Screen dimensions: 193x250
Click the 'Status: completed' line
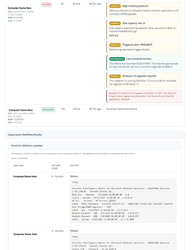point(19,158)
